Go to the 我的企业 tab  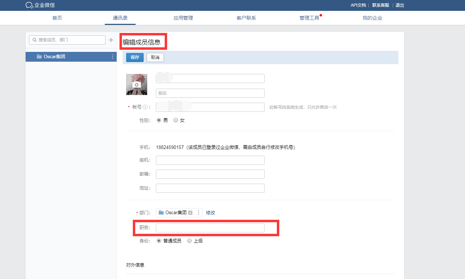pyautogui.click(x=372, y=18)
